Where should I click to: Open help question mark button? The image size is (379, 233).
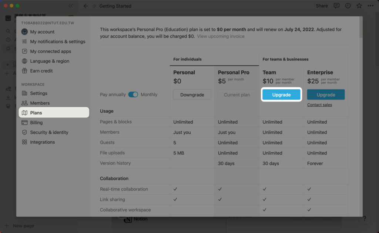click(x=365, y=219)
